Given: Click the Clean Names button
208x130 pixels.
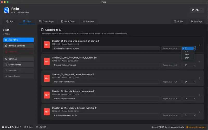Looking at the screenshot, I should point(18,64).
